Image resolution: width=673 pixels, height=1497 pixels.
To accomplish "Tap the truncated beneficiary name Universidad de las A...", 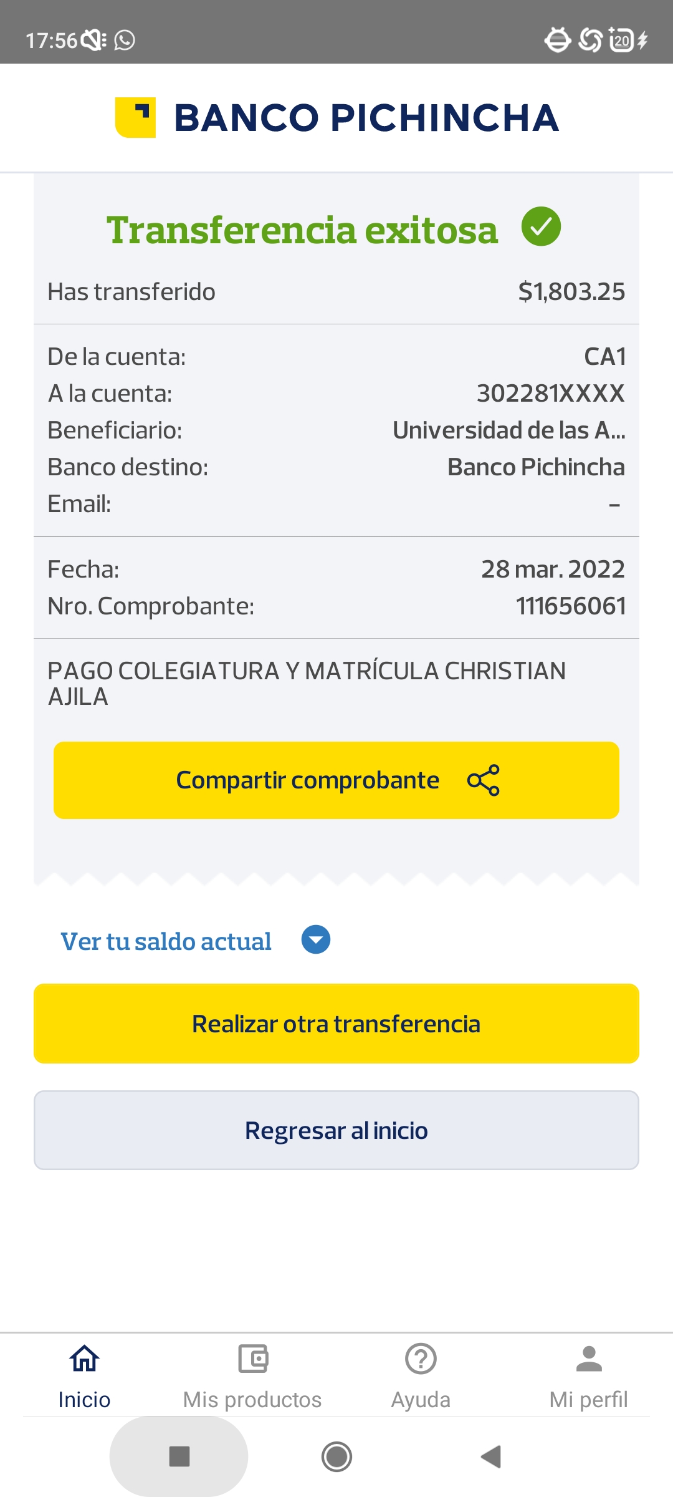I will coord(508,430).
